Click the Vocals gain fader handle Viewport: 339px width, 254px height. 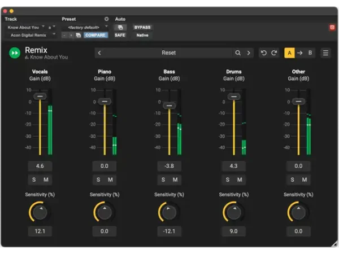[40, 97]
